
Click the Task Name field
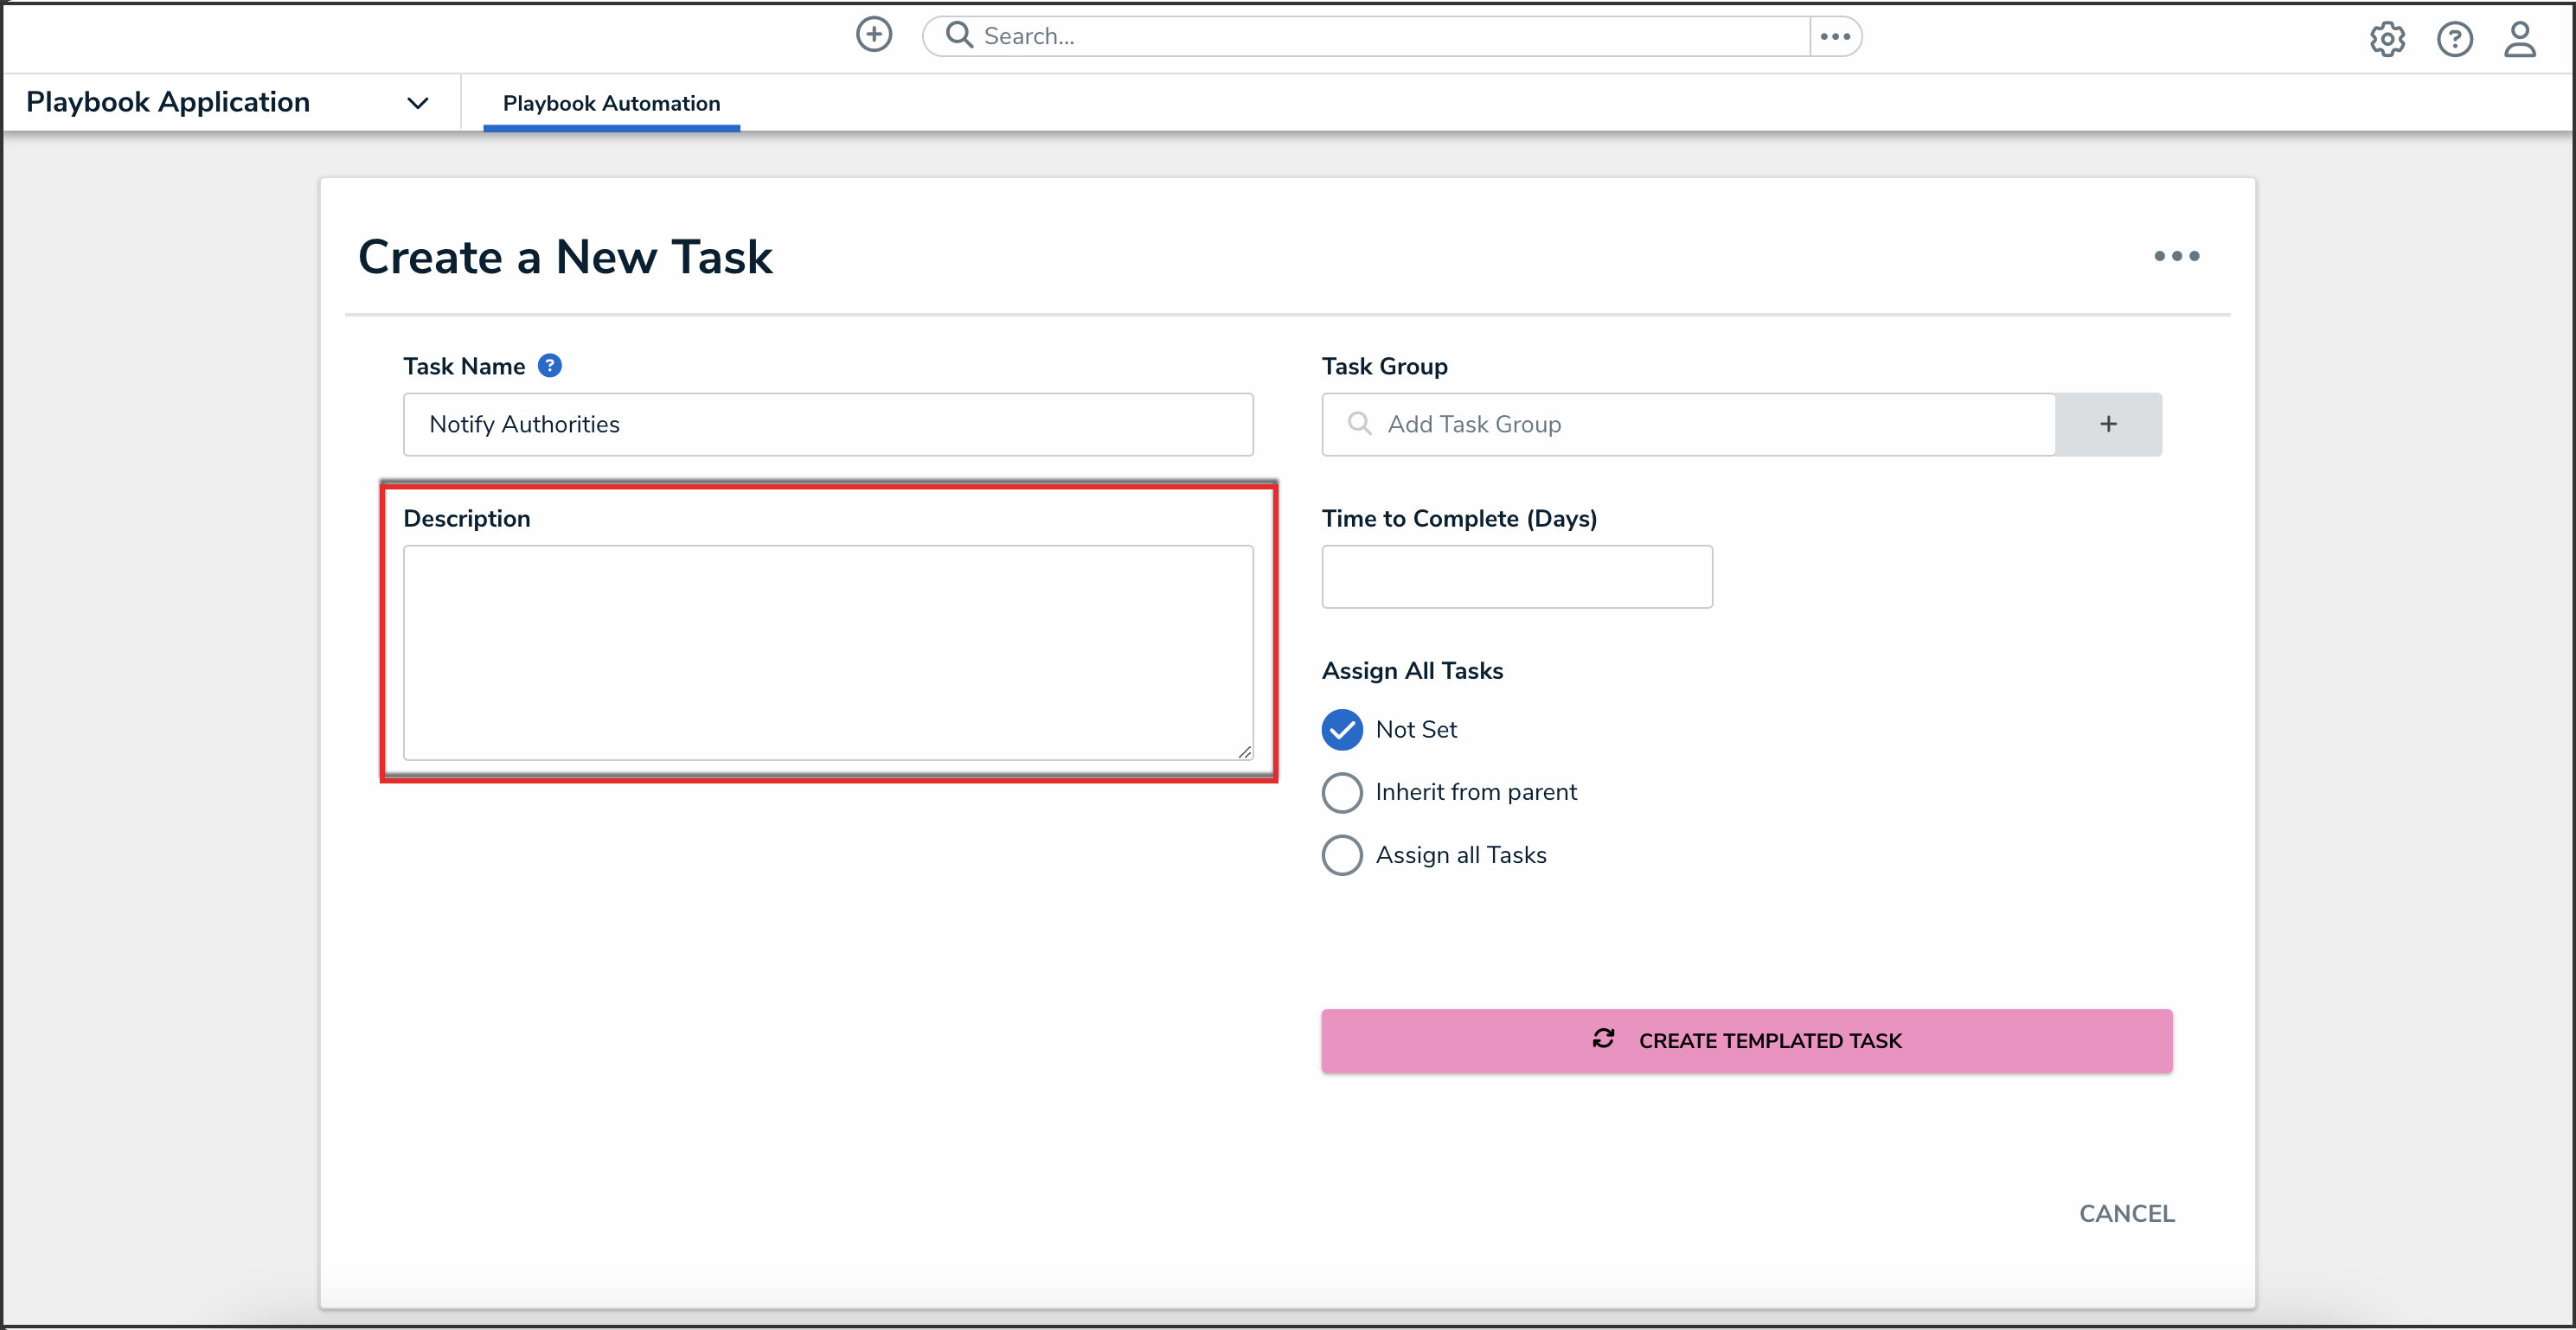pyautogui.click(x=827, y=424)
